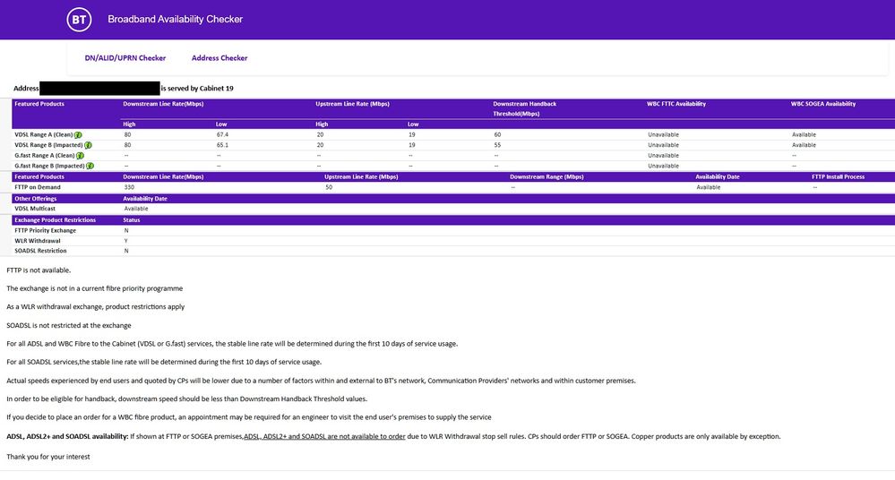Screen dimensions: 895x480
Task: Click the Downstream Handback Threshold column header
Action: [524, 108]
